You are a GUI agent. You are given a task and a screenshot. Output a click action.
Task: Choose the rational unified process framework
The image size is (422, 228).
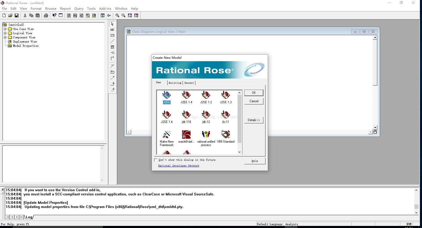(x=206, y=138)
